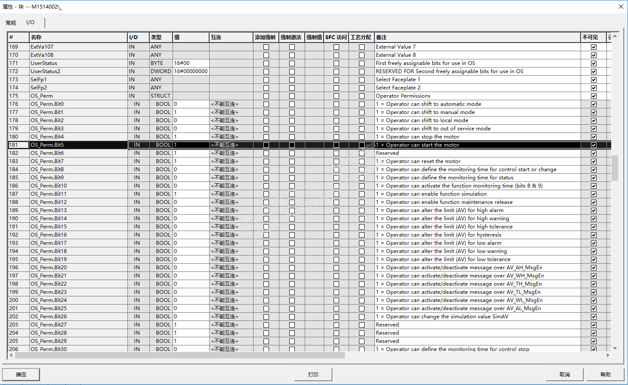This screenshot has width=628, height=385.
Task: Open help via the 帮助 button
Action: click(606, 374)
